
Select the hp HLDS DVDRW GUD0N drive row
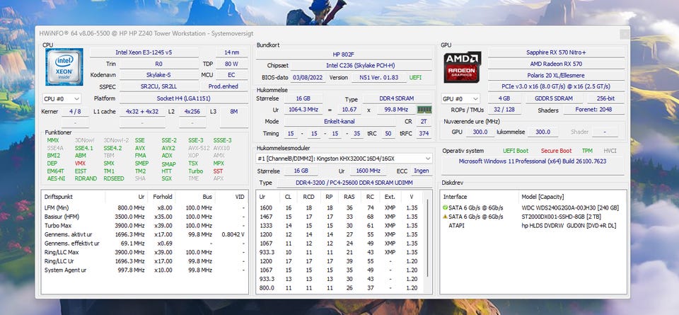(533, 226)
